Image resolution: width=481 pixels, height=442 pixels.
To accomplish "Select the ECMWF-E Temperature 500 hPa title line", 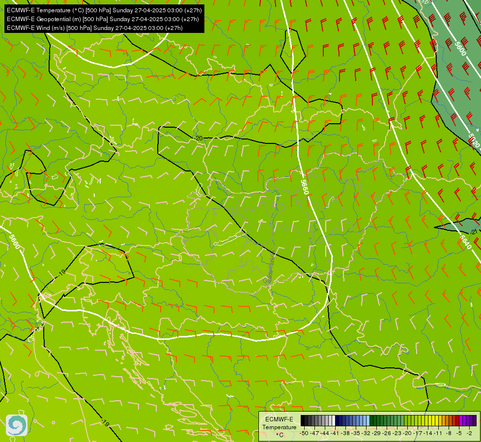I will point(104,10).
